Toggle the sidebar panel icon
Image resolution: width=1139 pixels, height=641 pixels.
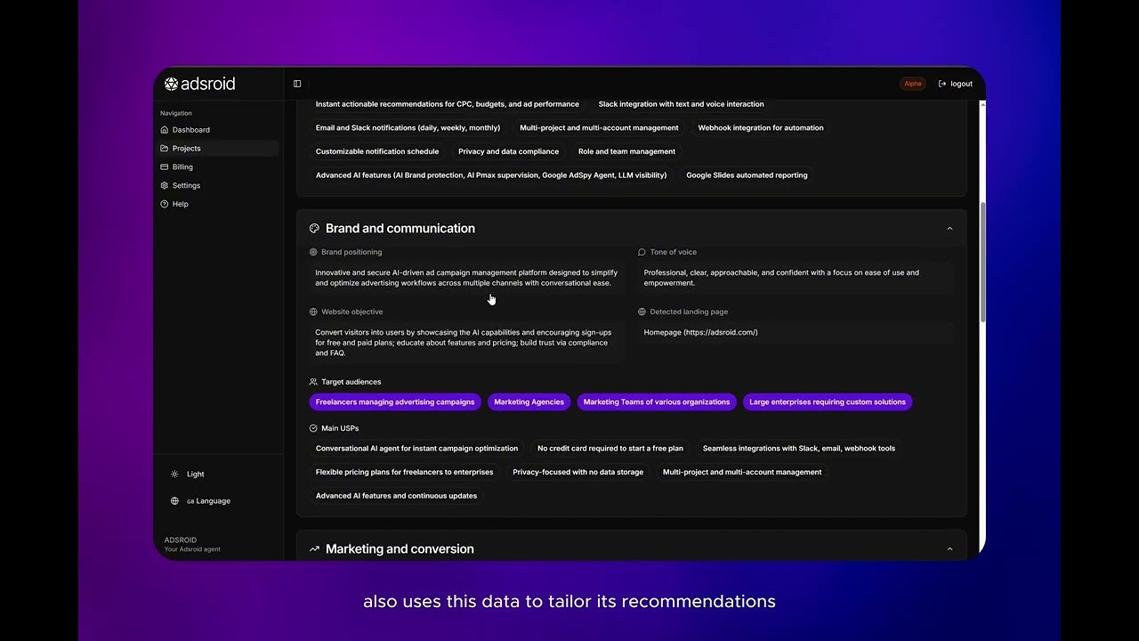297,84
